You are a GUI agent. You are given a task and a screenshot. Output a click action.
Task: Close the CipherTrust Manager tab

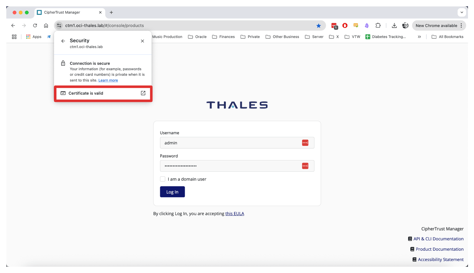pyautogui.click(x=100, y=12)
